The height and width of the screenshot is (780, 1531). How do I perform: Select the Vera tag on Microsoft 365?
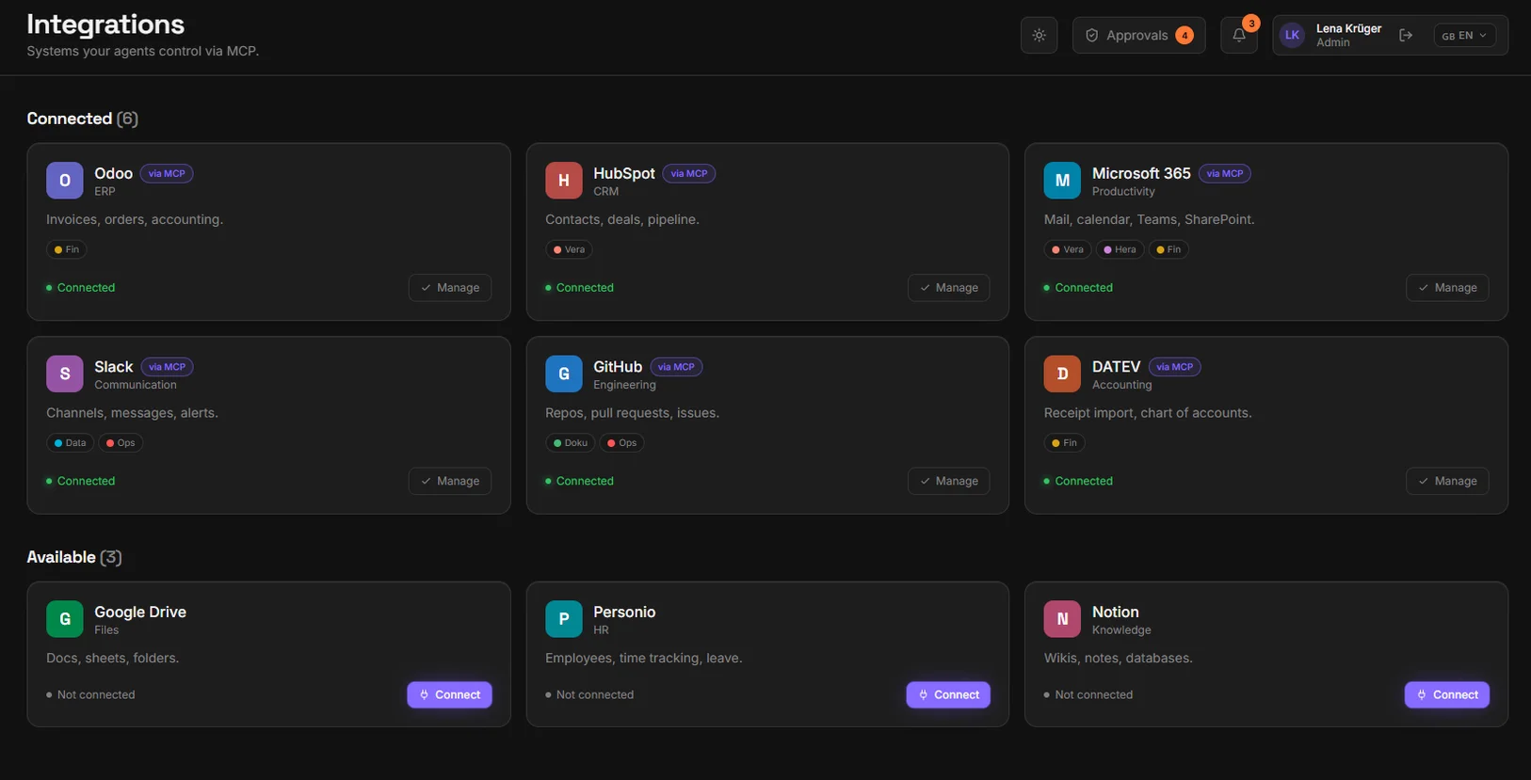click(1068, 249)
